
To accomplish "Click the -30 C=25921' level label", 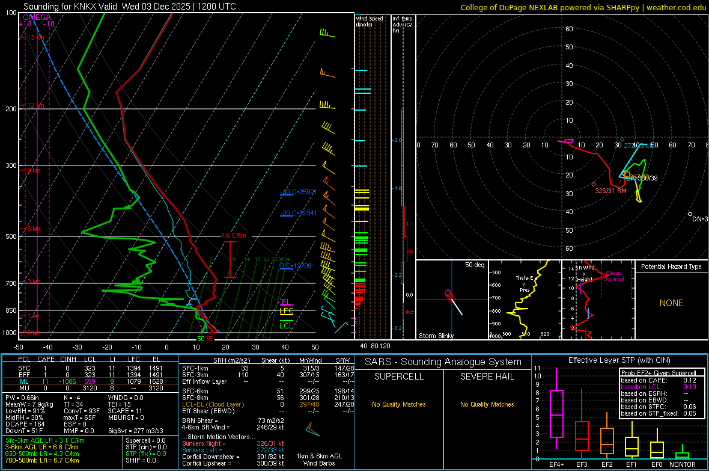I will [299, 192].
